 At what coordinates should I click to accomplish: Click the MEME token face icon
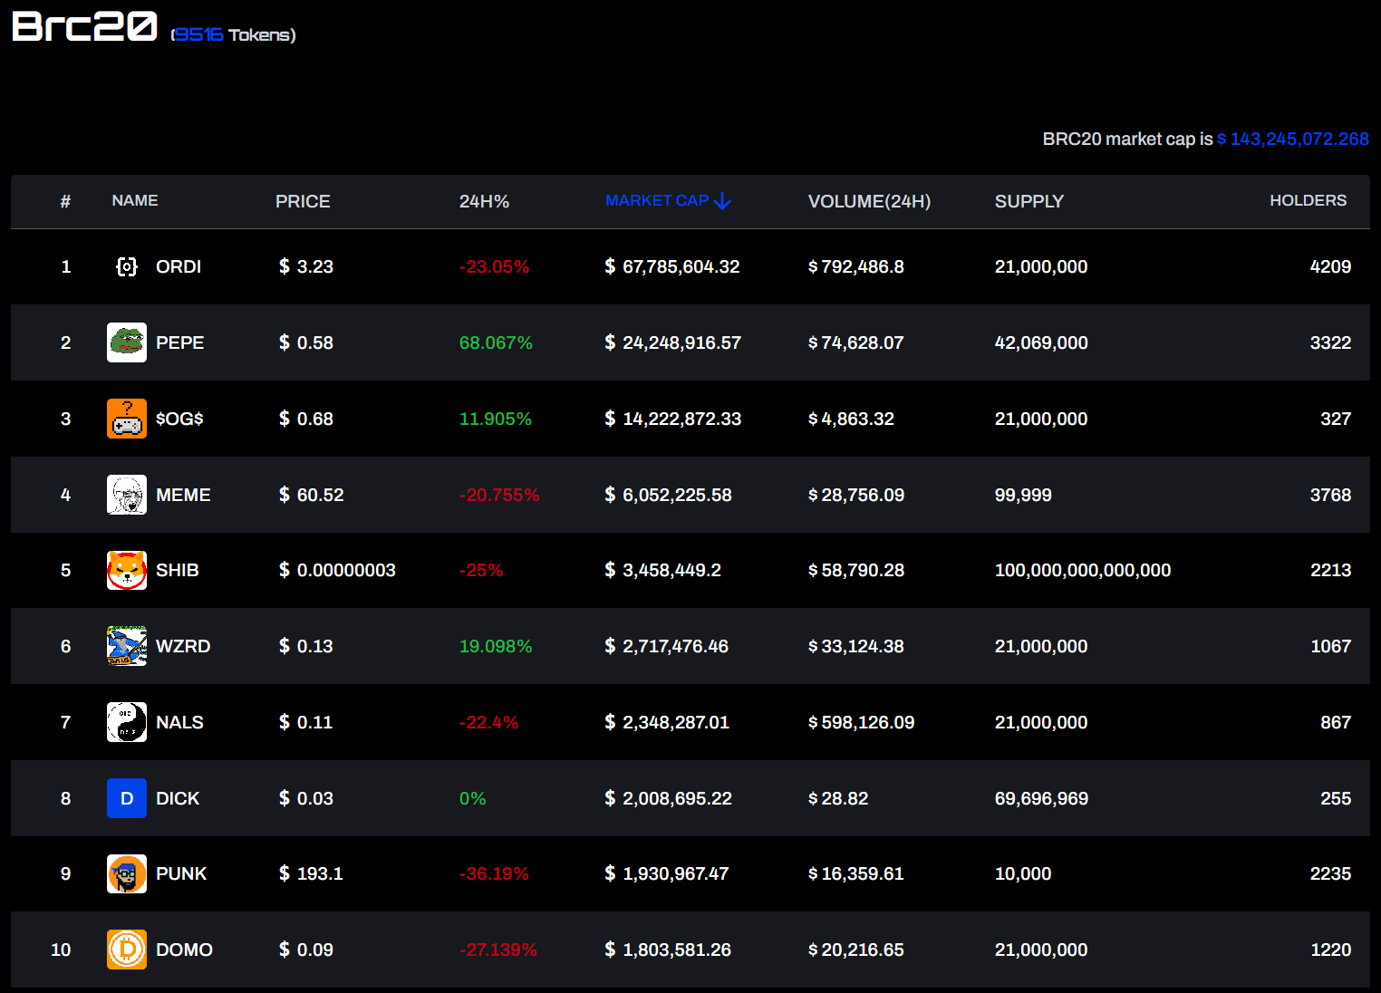(127, 495)
